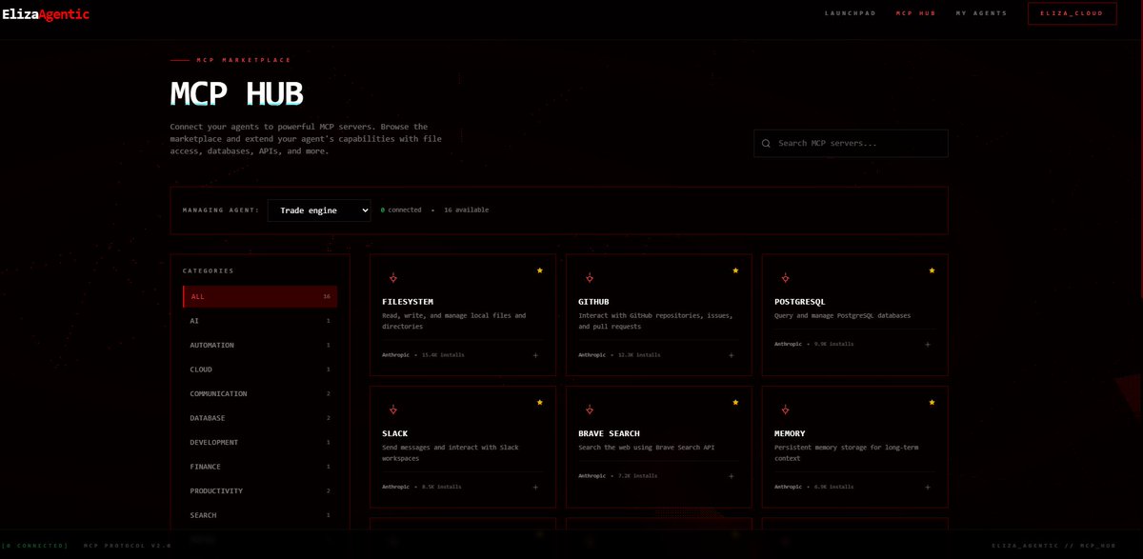The height and width of the screenshot is (559, 1143).
Task: Add Brave Search server with its plus icon
Action: [x=732, y=475]
